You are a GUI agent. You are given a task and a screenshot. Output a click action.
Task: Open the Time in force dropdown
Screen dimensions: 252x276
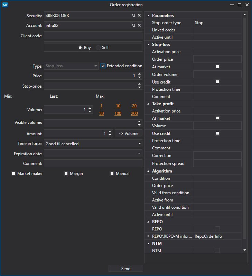click(93, 144)
